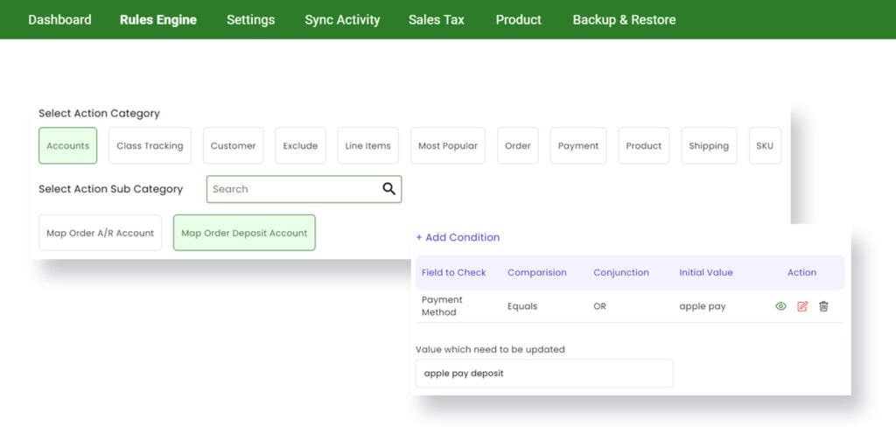The height and width of the screenshot is (448, 896).
Task: Select the Exclude action category
Action: click(300, 146)
